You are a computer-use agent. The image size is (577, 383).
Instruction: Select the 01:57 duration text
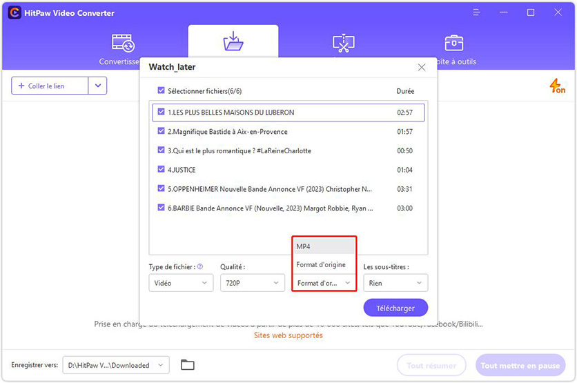tap(404, 132)
